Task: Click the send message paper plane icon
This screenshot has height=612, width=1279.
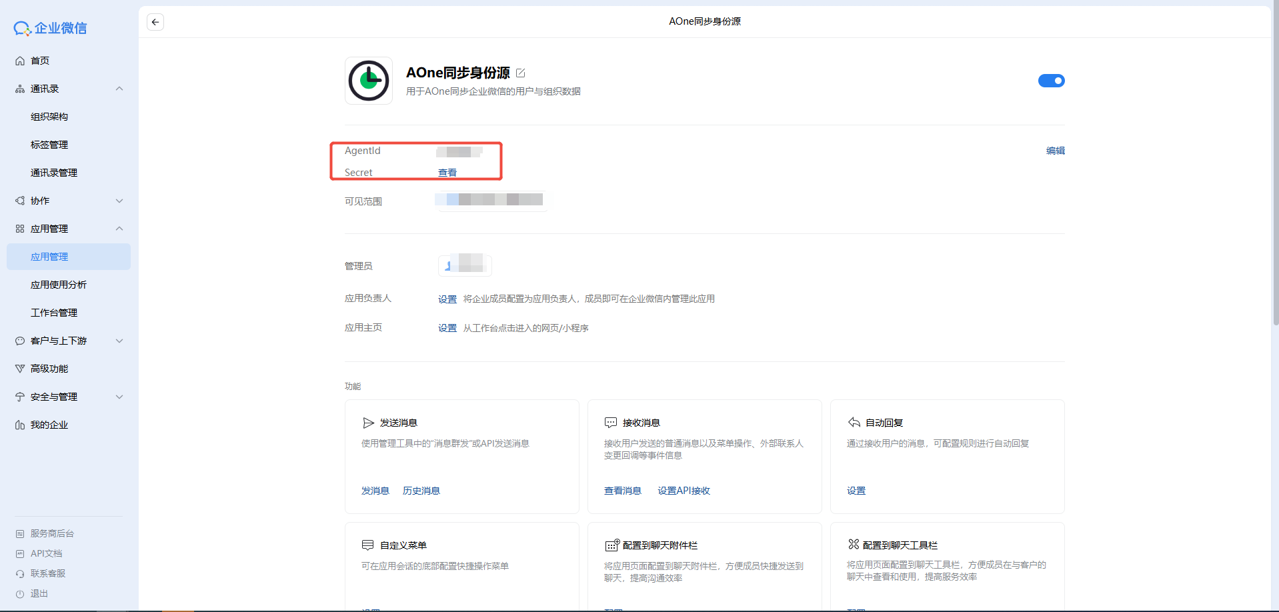Action: coord(368,423)
